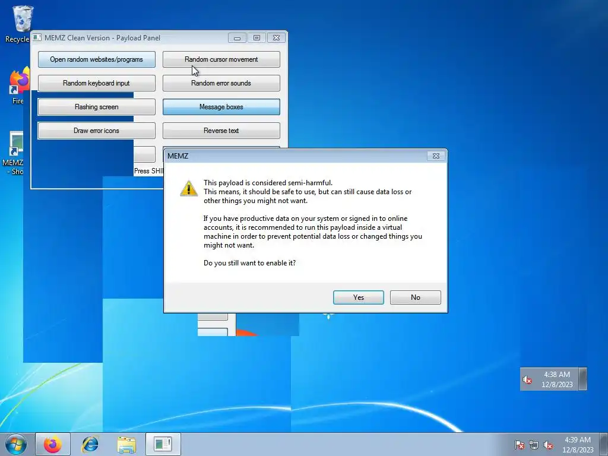Select the MEMZ shortcut desktop icon
The height and width of the screenshot is (456, 608).
click(15, 154)
